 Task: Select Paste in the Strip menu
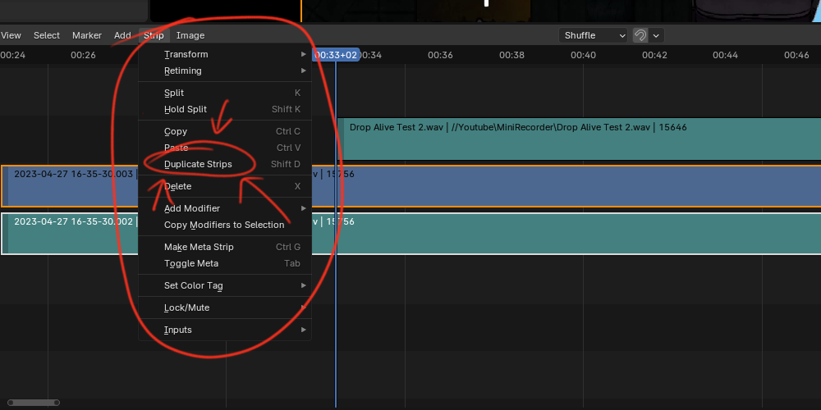tap(225, 148)
